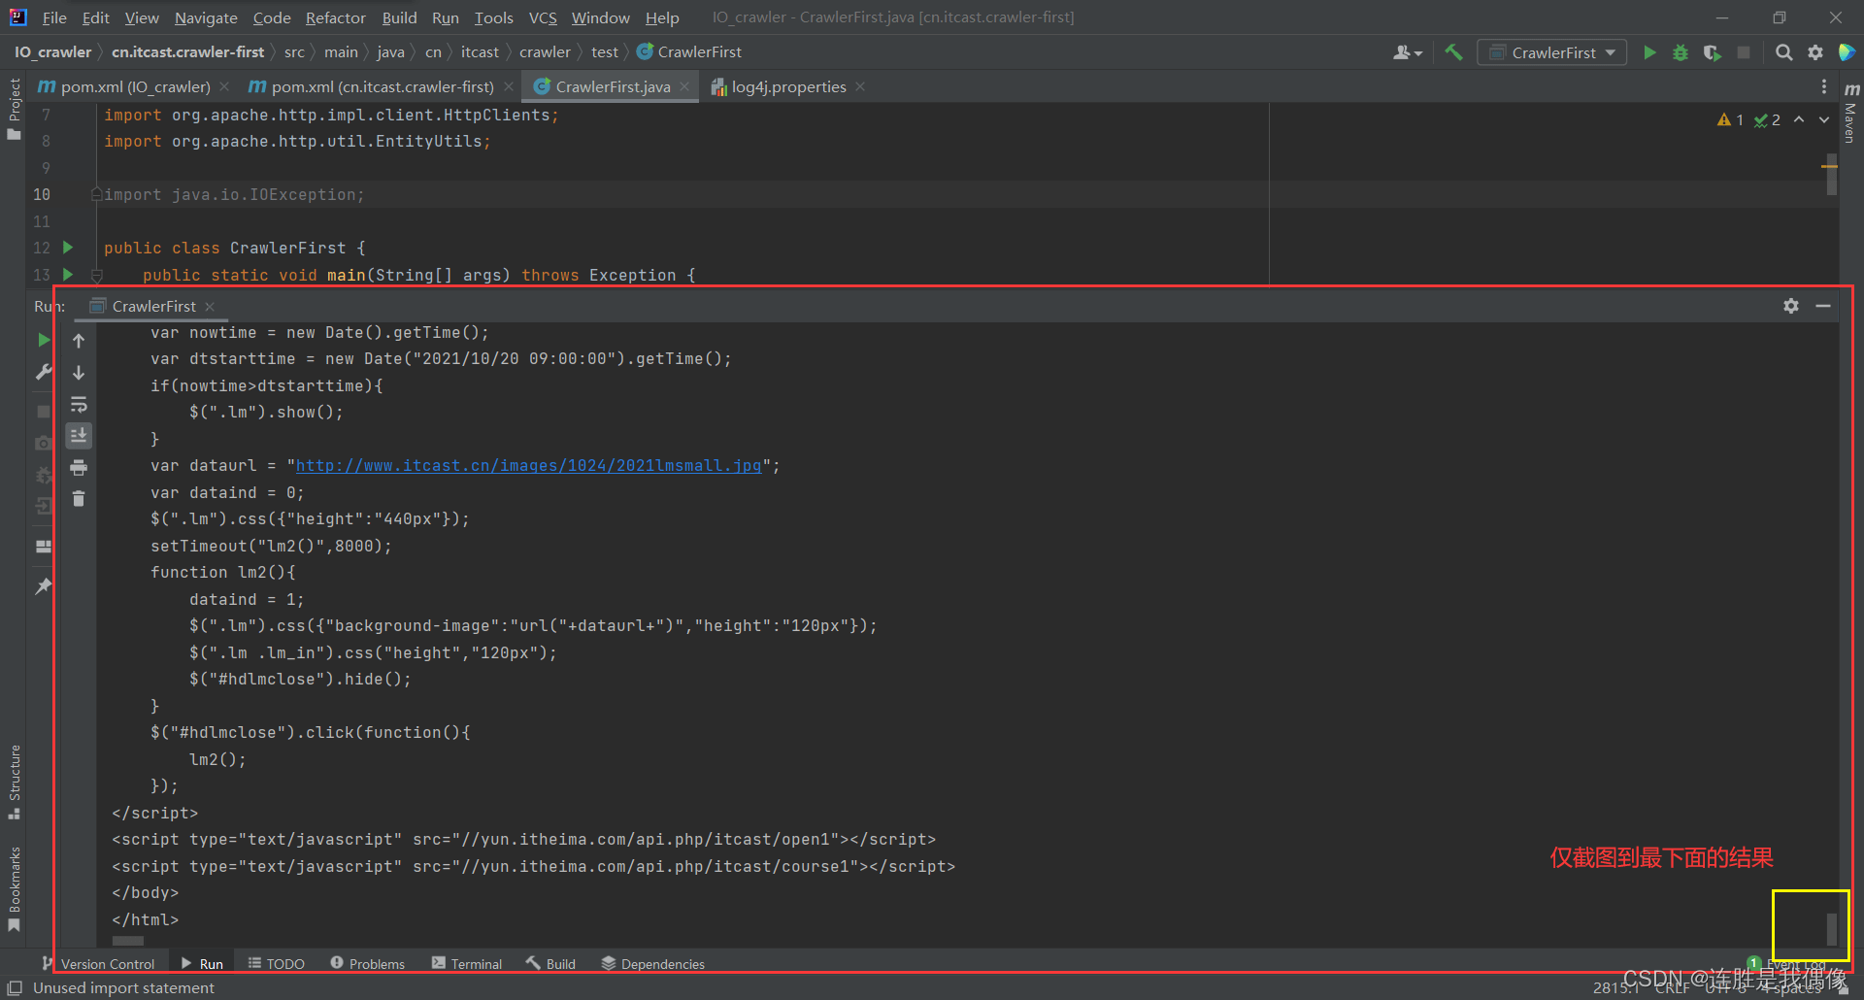Run with coverage shield icon
The height and width of the screenshot is (1000, 1864).
pyautogui.click(x=1713, y=52)
